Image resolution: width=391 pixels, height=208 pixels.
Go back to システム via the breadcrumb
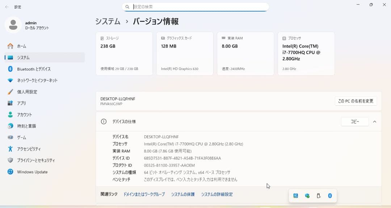[x=107, y=22]
